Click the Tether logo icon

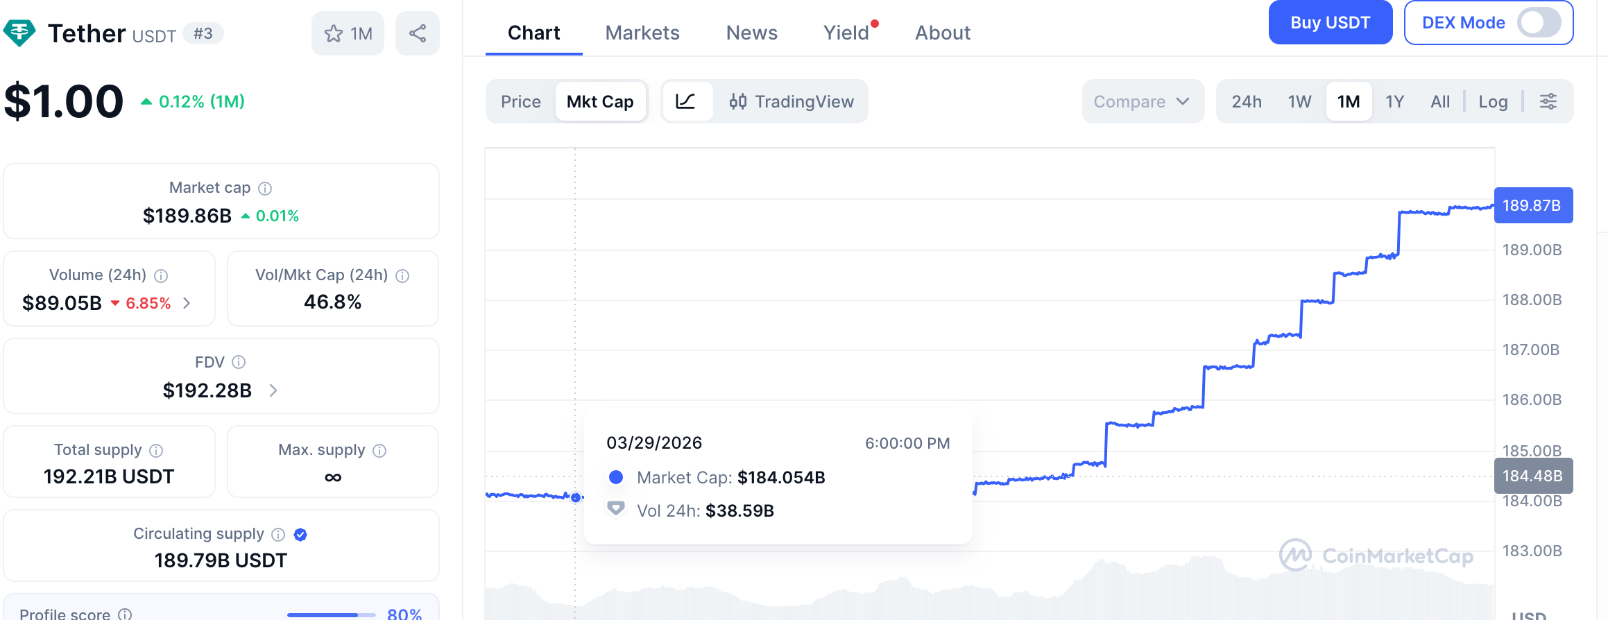19,33
